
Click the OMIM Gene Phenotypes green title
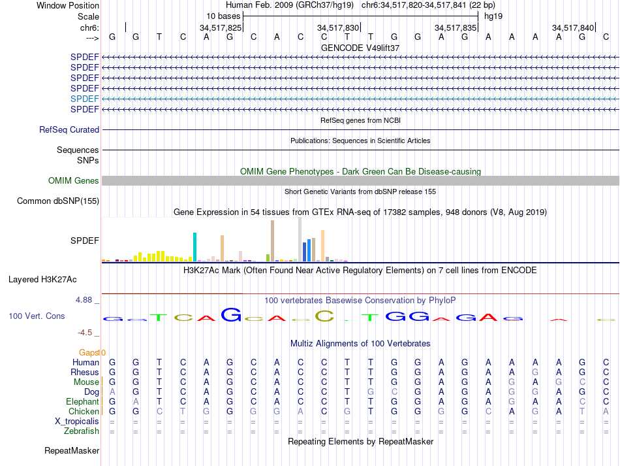click(x=361, y=171)
